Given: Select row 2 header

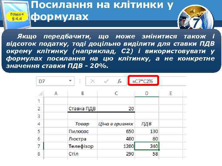Looking at the screenshot, I should [x=39, y=109].
